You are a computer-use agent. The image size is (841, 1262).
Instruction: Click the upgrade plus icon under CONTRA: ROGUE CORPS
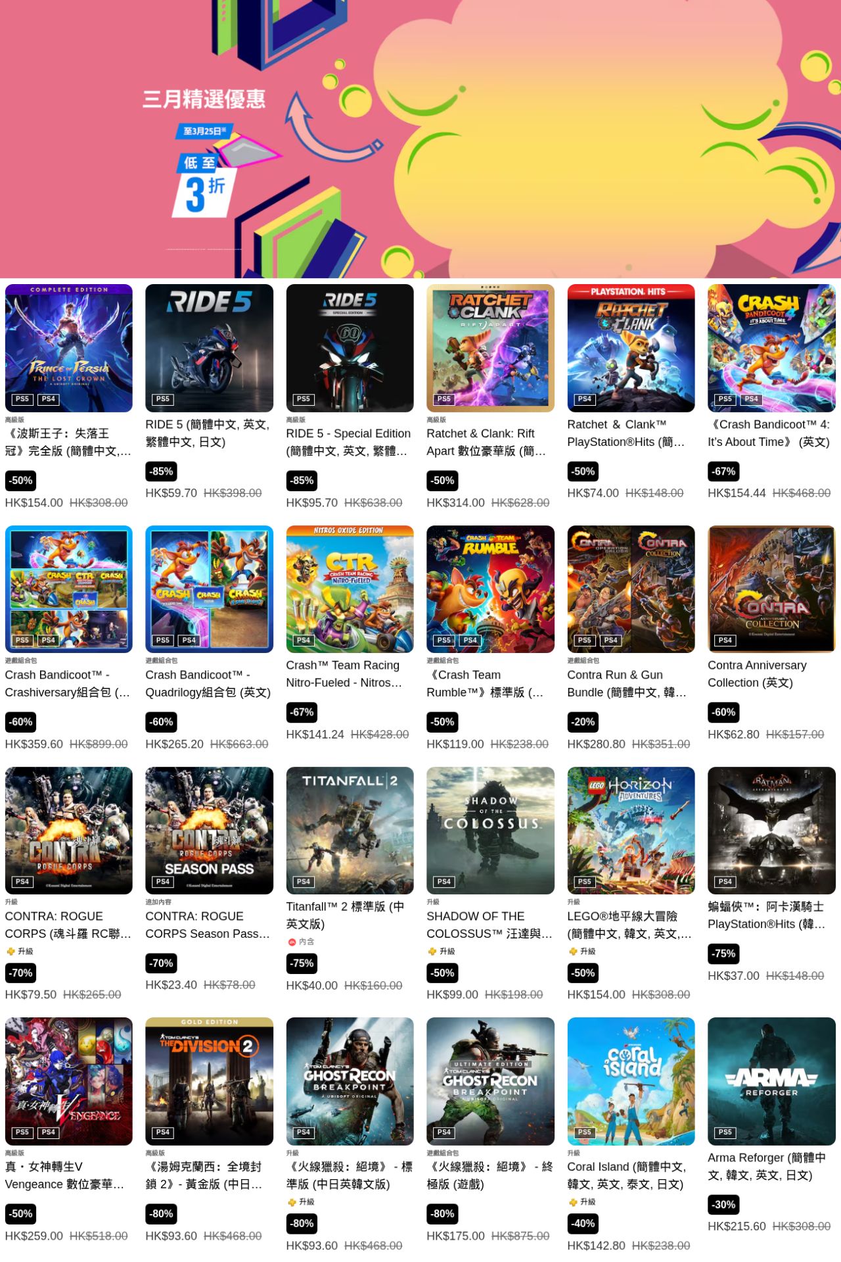click(x=11, y=952)
